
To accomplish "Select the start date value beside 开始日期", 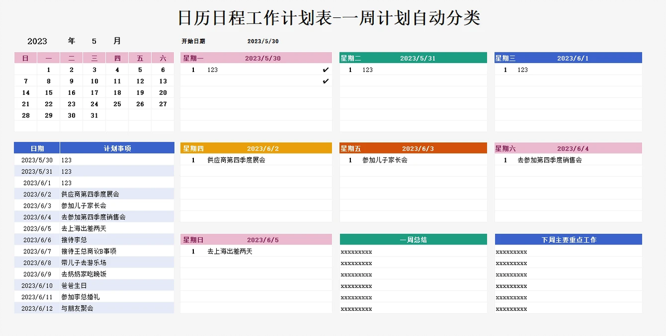I will tap(263, 41).
